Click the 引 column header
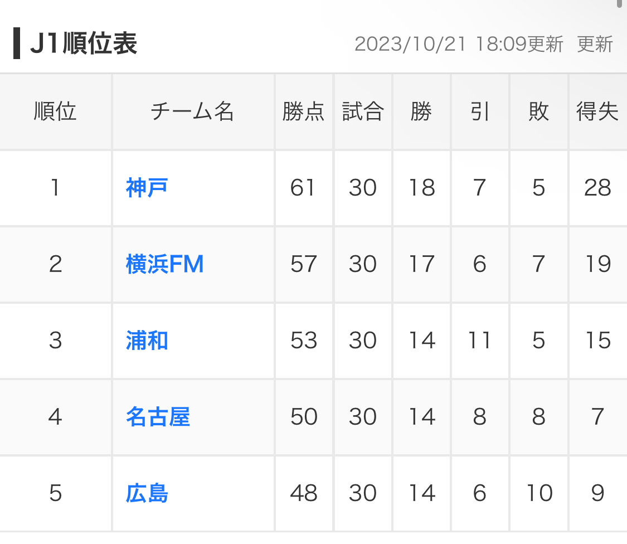Viewport: 627px width, 544px height. click(480, 111)
